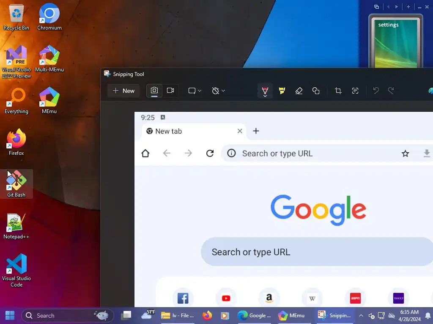
Task: Open the rectangle snipping mode dropdown
Action: (195, 91)
